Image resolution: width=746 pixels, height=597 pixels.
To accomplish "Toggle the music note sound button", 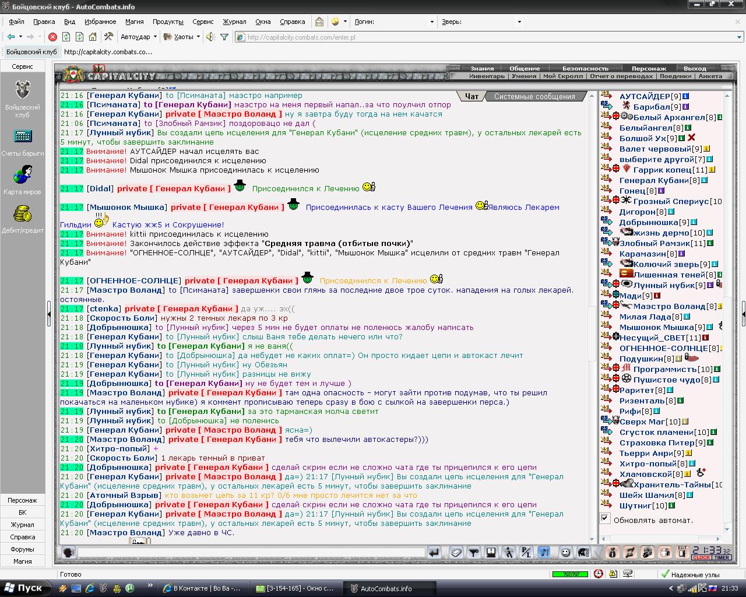I will click(x=543, y=552).
